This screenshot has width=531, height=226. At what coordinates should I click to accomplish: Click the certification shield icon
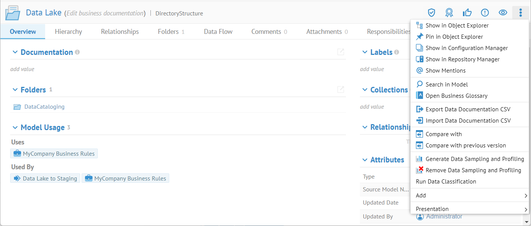coord(431,13)
